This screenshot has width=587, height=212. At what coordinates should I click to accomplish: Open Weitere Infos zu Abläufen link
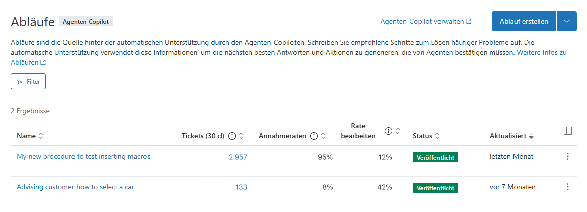(541, 52)
